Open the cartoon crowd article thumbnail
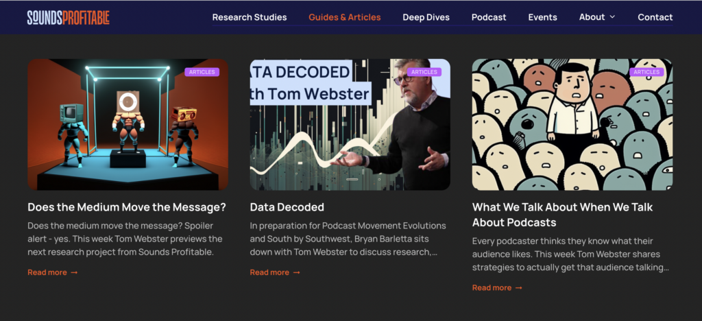 [572, 124]
